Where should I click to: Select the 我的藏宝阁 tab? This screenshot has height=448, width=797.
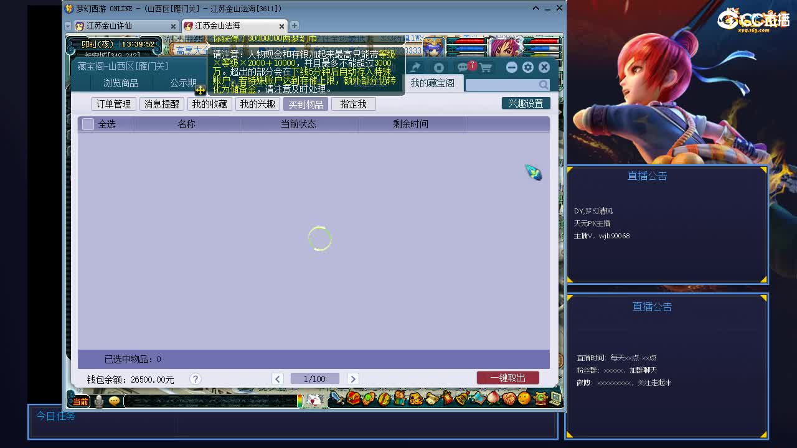tap(432, 83)
